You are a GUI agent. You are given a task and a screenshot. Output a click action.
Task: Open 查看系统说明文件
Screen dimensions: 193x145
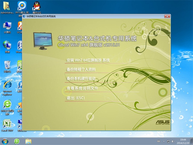pyautogui.click(x=82, y=89)
